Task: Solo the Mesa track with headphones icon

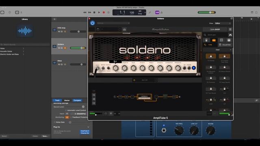Action: [62, 64]
